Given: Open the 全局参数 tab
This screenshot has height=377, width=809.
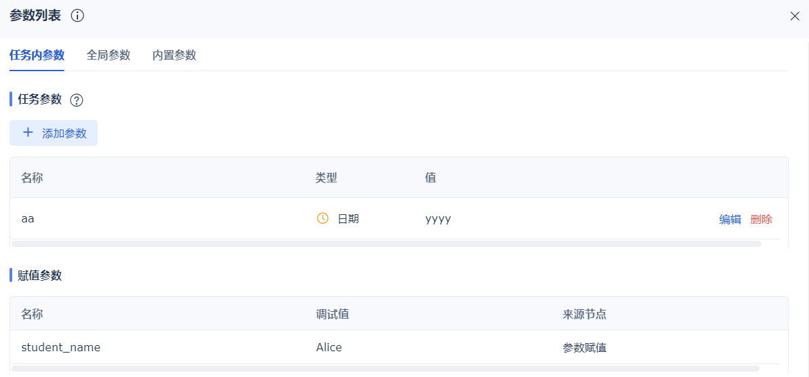Looking at the screenshot, I should click(109, 56).
